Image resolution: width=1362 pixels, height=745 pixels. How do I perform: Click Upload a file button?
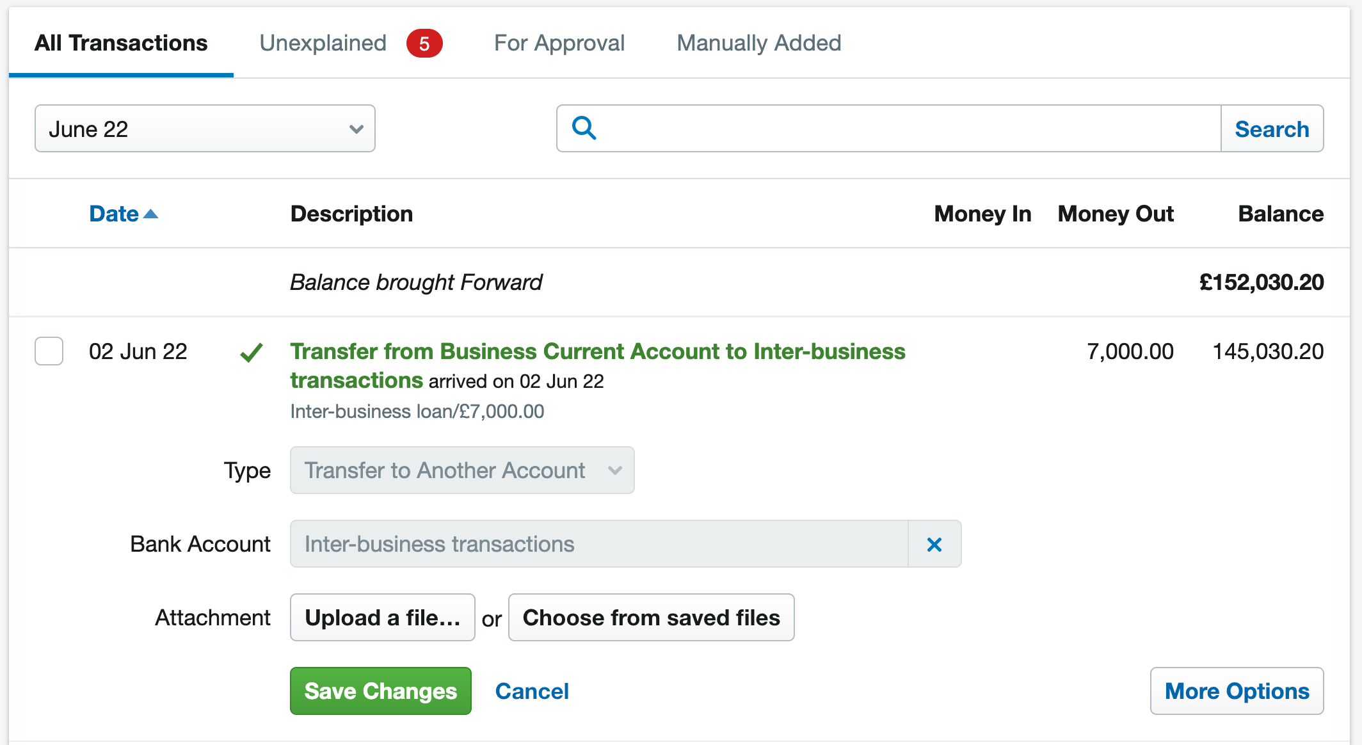click(x=383, y=618)
